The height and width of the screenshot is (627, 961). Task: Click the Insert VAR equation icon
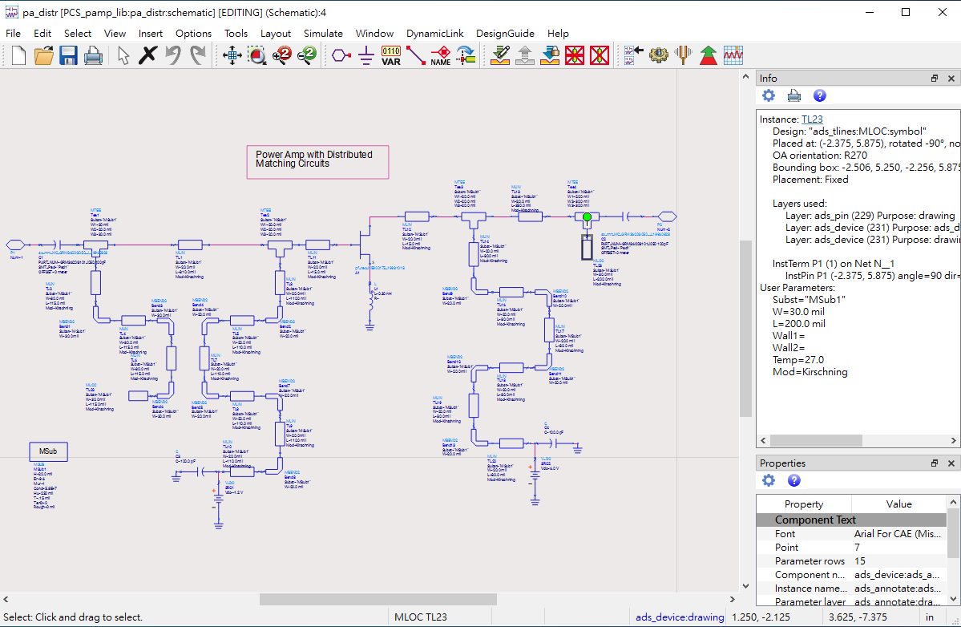click(x=390, y=56)
